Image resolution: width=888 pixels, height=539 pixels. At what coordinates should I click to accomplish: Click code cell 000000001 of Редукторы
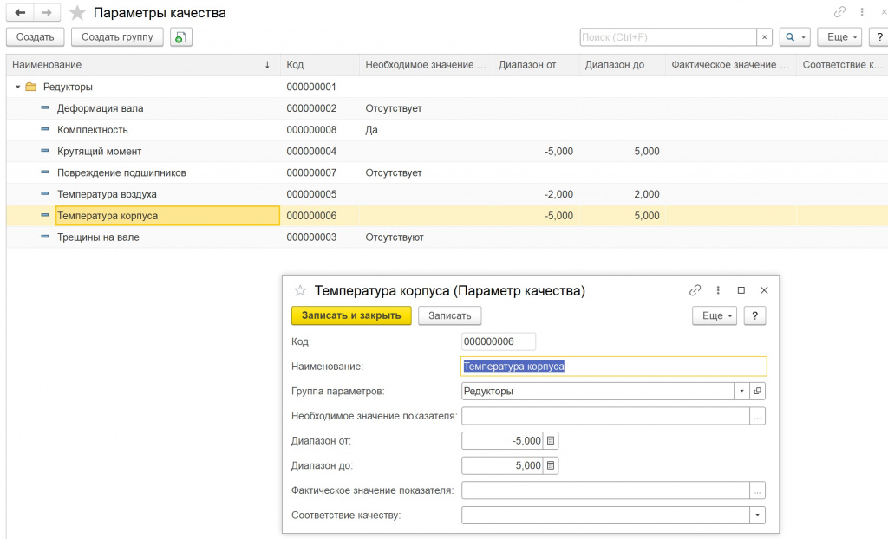[311, 87]
